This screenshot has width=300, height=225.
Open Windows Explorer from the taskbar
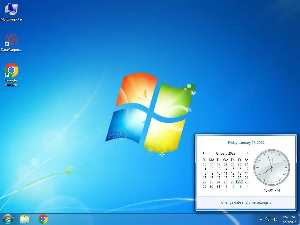coord(25,219)
